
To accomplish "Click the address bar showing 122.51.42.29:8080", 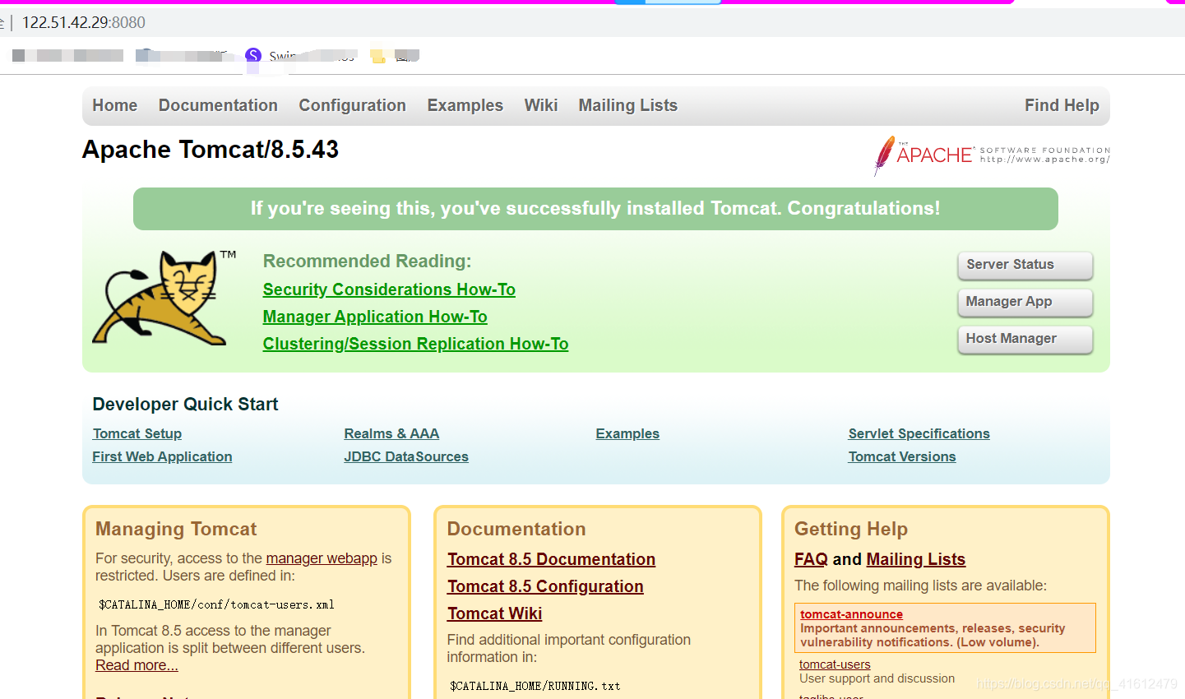I will pyautogui.click(x=84, y=22).
